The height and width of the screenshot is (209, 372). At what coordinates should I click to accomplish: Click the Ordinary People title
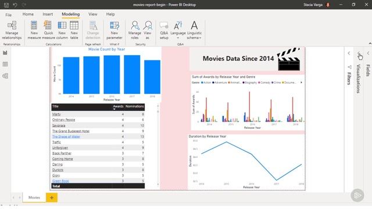click(63, 120)
